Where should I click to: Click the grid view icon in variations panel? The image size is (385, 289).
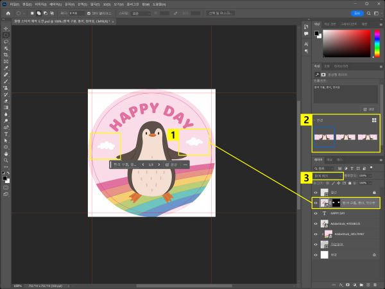click(374, 120)
